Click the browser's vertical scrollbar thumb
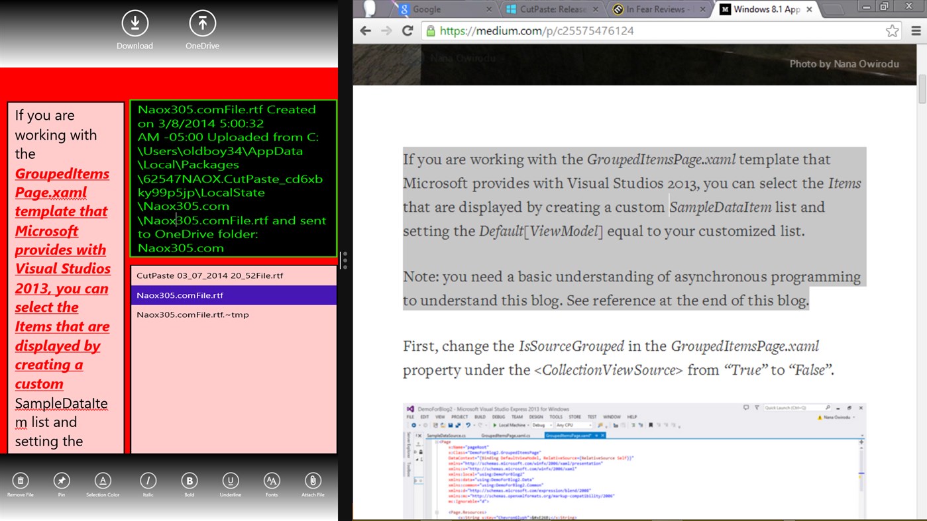Image resolution: width=927 pixels, height=521 pixels. pos(922,89)
